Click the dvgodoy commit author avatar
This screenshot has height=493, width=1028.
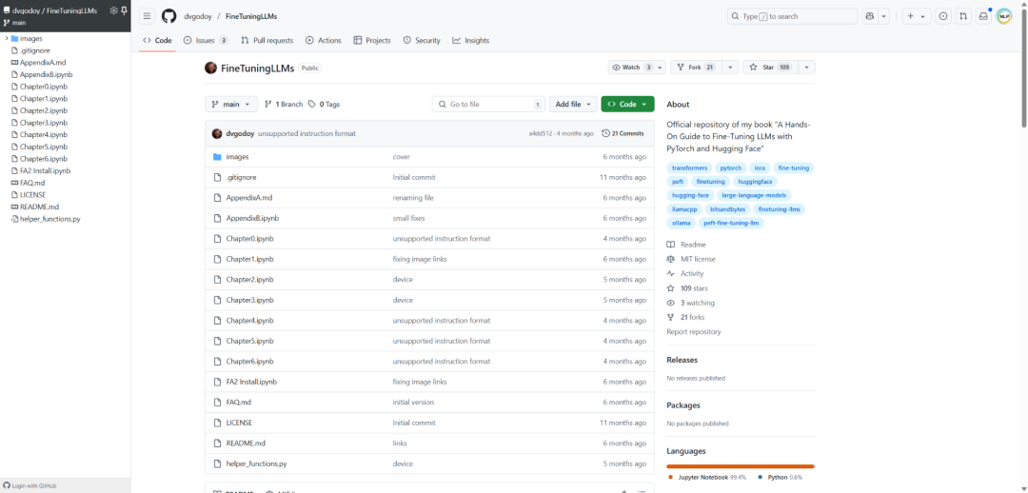[217, 133]
